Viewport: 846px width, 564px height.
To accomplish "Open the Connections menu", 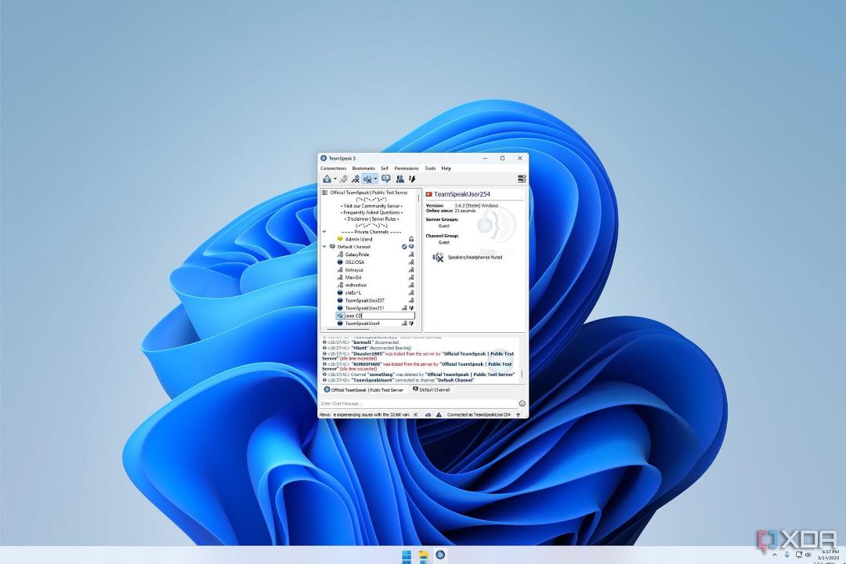I will click(x=334, y=168).
